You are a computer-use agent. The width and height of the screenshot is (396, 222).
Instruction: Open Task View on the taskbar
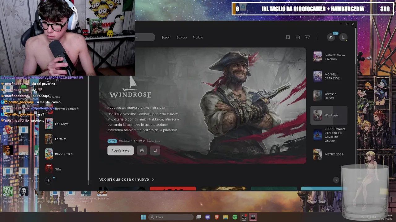(199, 217)
